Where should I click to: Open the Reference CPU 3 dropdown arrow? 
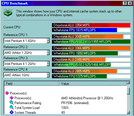point(48,64)
